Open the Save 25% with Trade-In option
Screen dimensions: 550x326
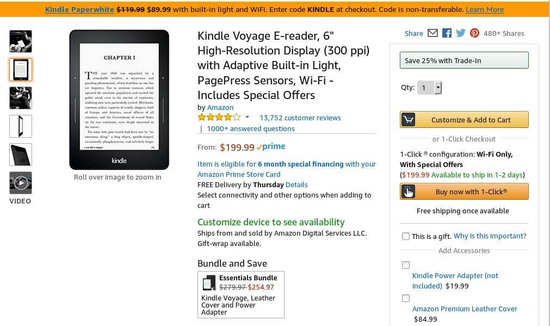tap(464, 60)
